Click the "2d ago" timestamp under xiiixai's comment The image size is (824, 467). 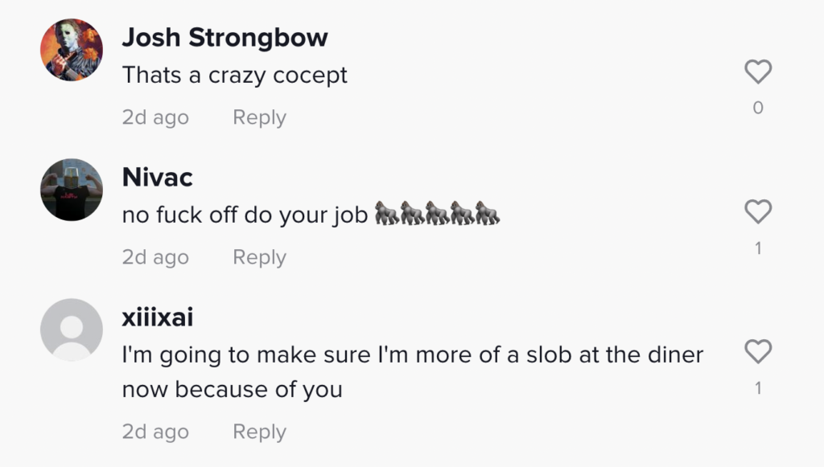[x=155, y=432]
